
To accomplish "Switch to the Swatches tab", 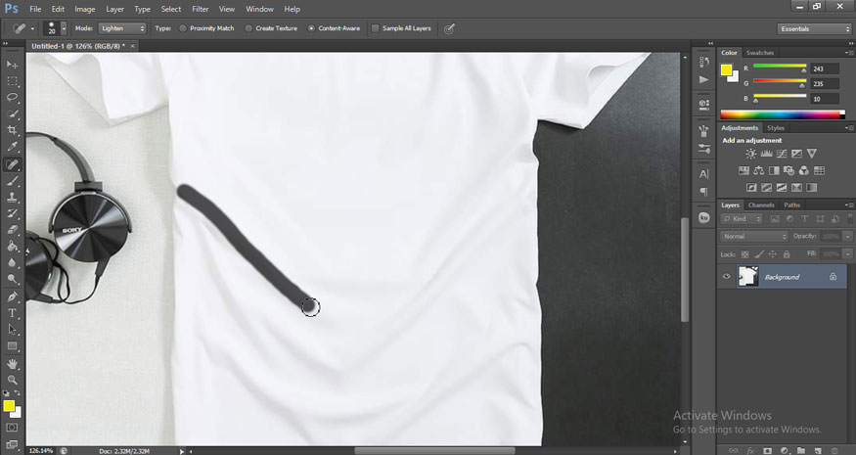I will pyautogui.click(x=760, y=53).
